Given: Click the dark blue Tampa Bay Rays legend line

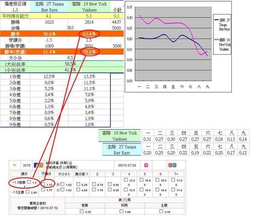Looking at the screenshot, I should [x=216, y=20].
